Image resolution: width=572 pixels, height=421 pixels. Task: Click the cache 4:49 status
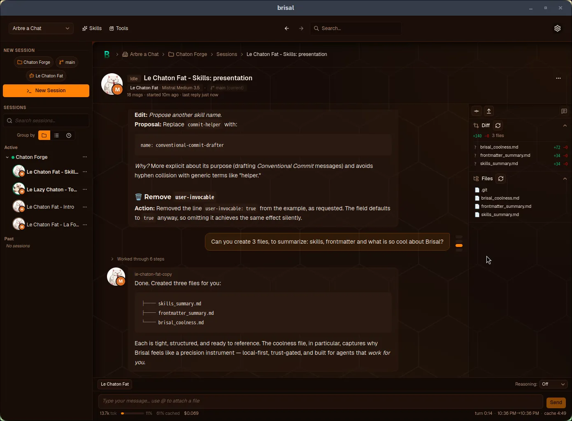[555, 413]
